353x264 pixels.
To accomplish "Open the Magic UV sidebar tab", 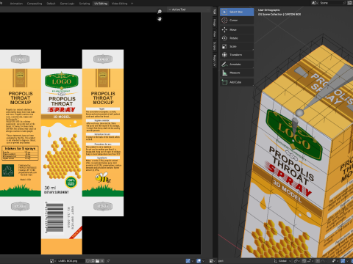I will pos(215,61).
